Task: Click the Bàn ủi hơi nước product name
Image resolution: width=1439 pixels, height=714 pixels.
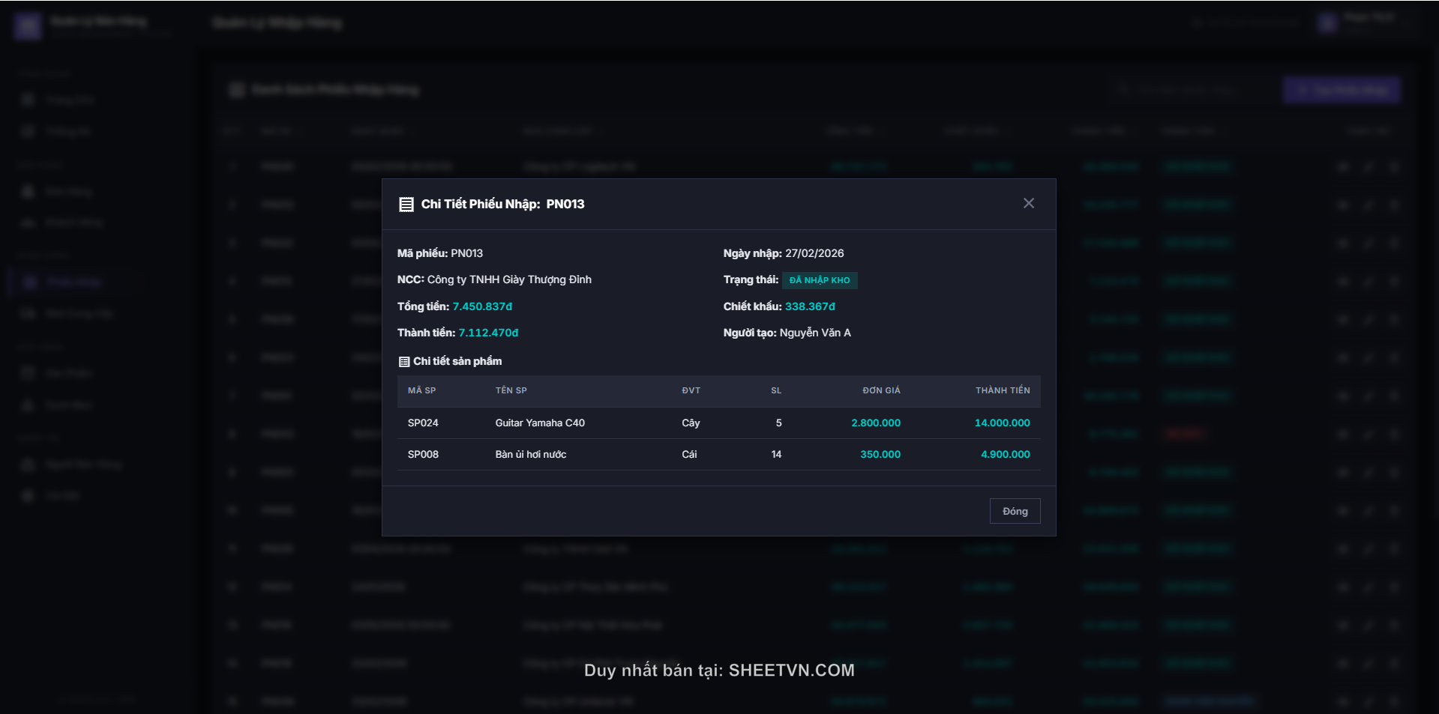Action: 531,455
